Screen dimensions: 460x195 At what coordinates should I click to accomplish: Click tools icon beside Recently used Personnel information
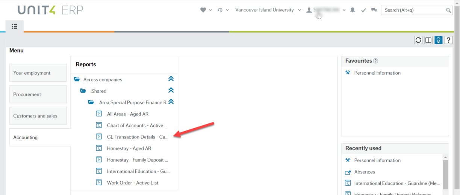pyautogui.click(x=348, y=160)
